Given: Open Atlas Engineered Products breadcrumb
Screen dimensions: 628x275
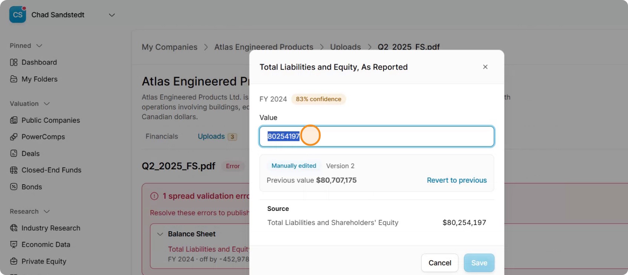Looking at the screenshot, I should tap(264, 47).
